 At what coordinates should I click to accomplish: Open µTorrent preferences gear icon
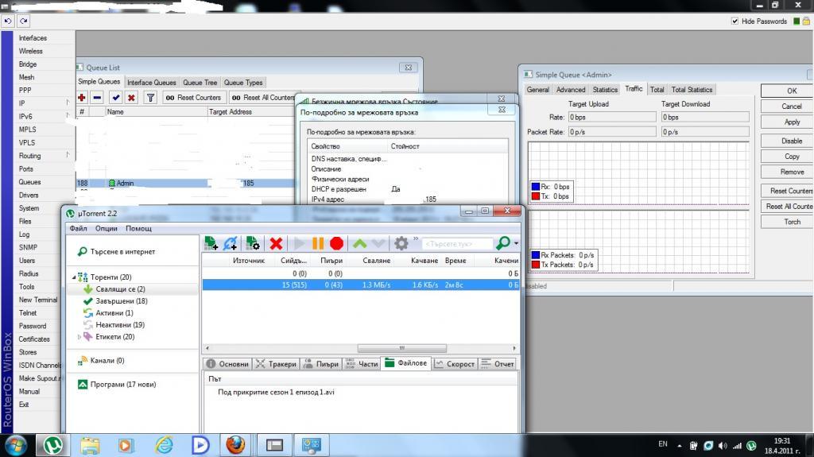[401, 243]
